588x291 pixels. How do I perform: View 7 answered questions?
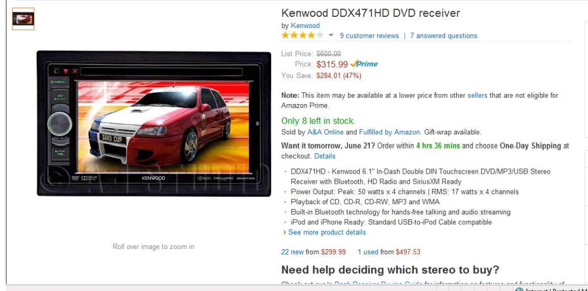click(x=443, y=36)
